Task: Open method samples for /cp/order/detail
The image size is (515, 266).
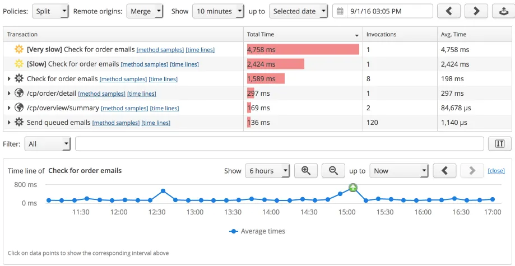Action: (x=101, y=94)
